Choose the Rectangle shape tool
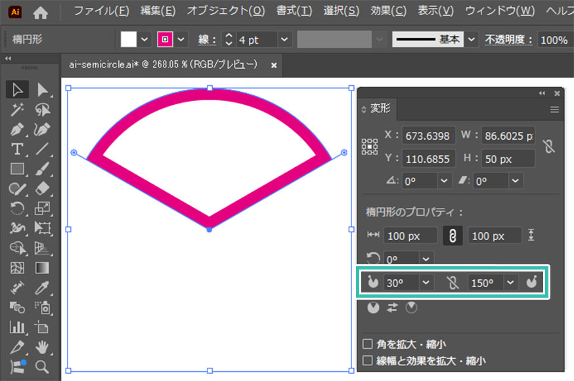 18,169
